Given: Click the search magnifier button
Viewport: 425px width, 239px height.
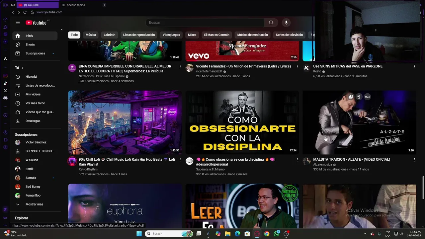Looking at the screenshot, I should click(271, 23).
